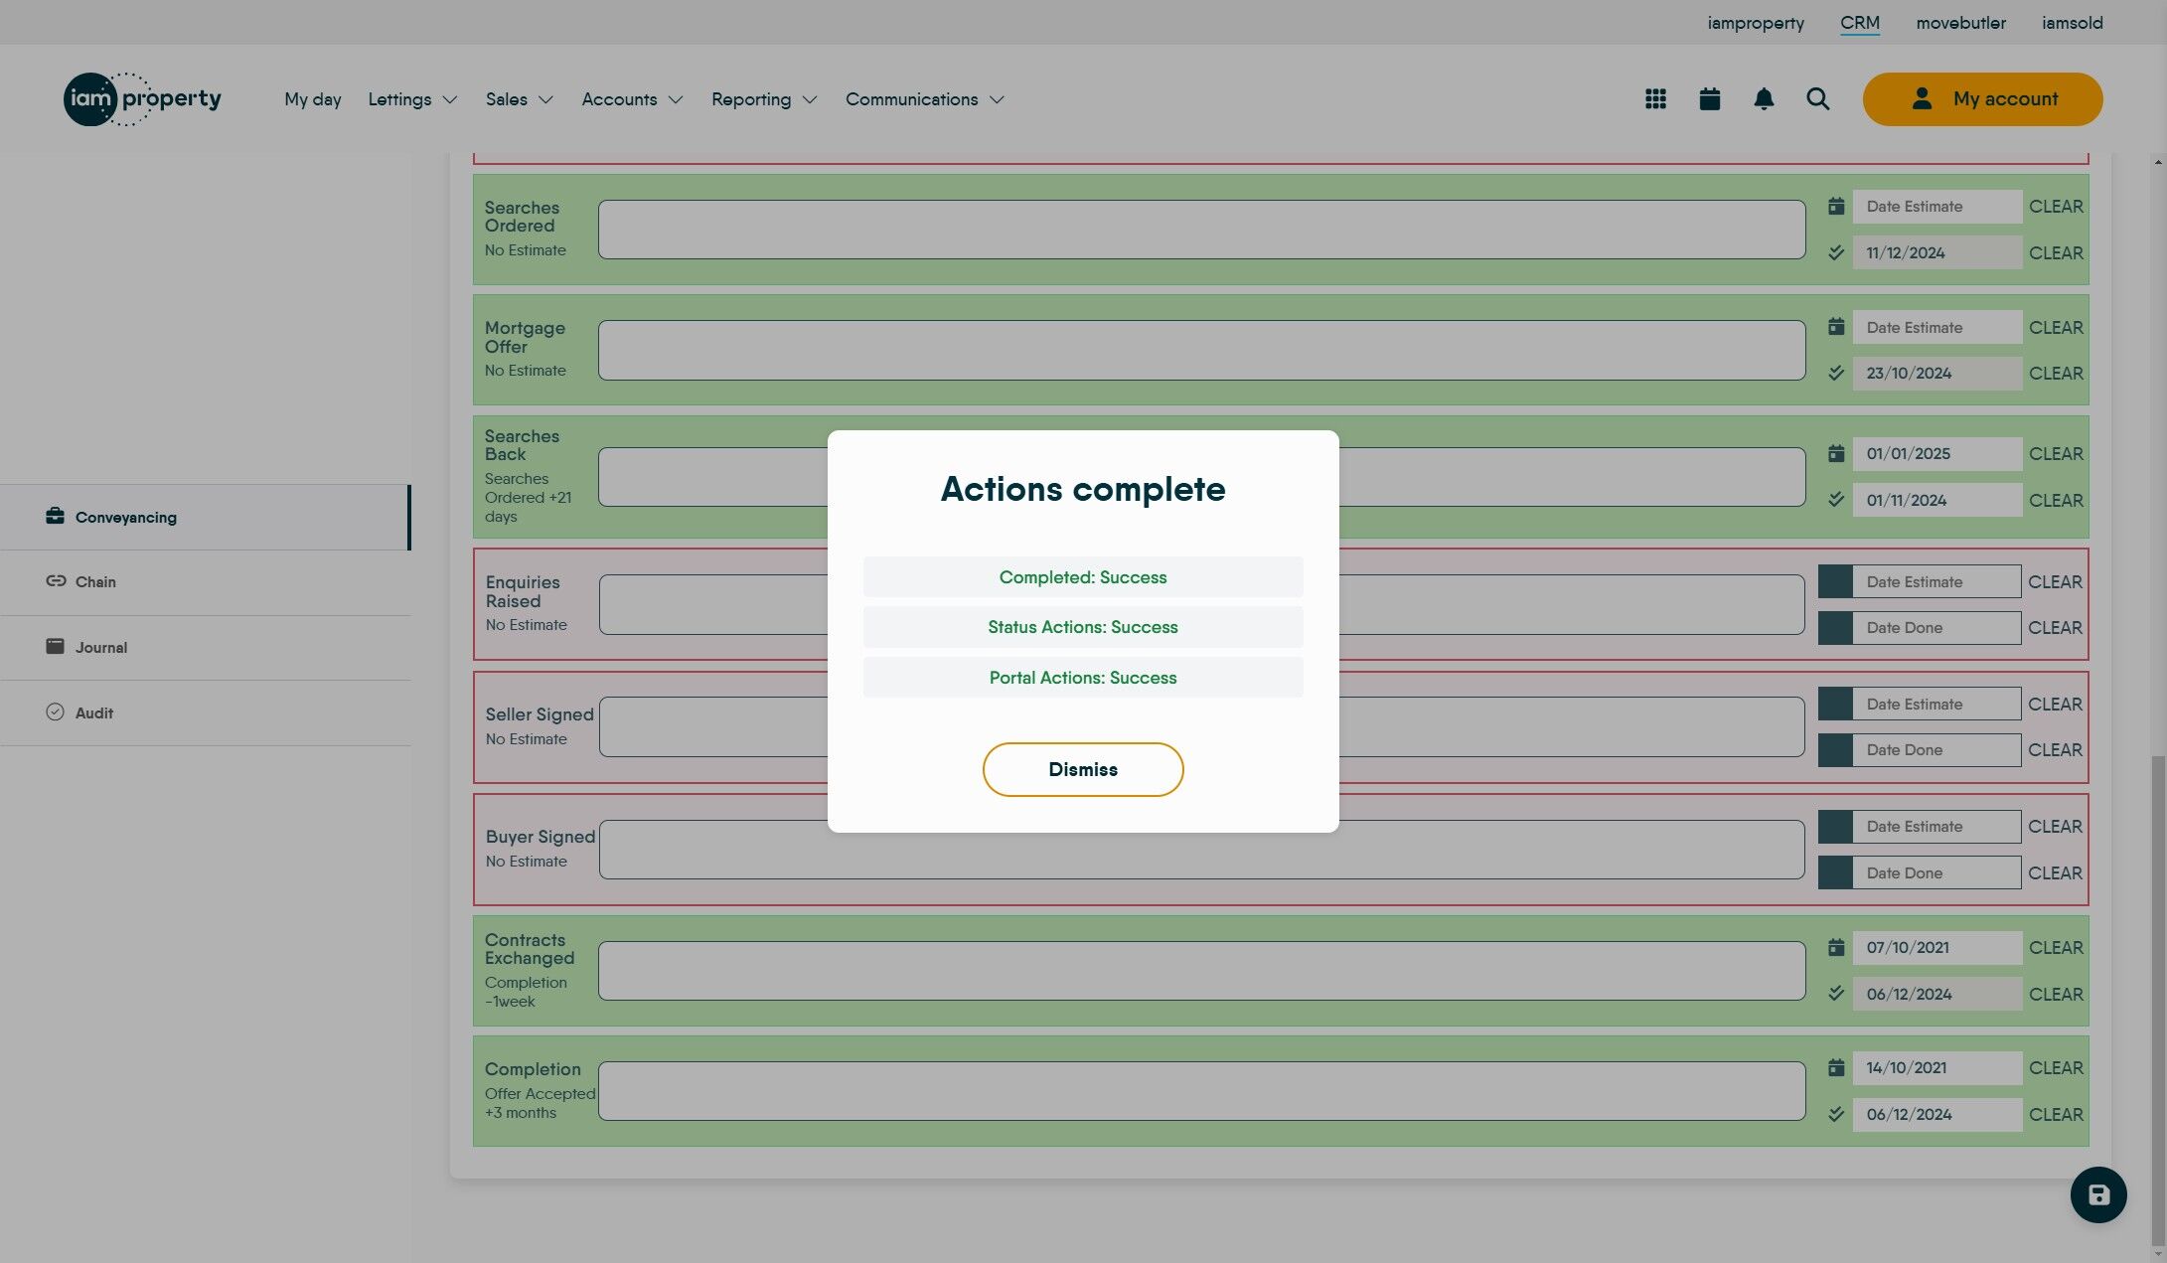Click the iam property logo
The height and width of the screenshot is (1263, 2167).
[x=142, y=99]
